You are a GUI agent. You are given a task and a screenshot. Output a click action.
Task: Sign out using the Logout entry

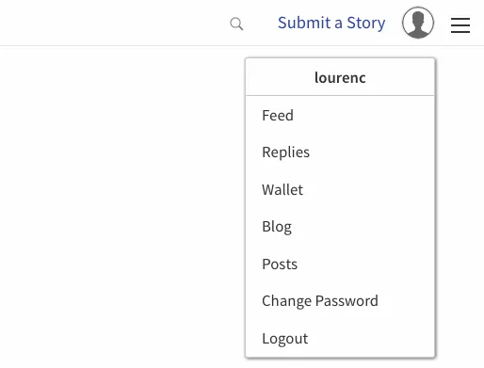coord(340,338)
